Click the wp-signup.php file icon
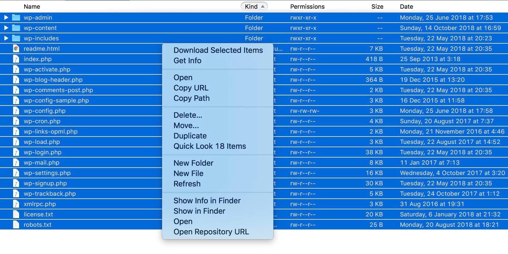Viewport: 508px width, 254px height. coord(16,183)
